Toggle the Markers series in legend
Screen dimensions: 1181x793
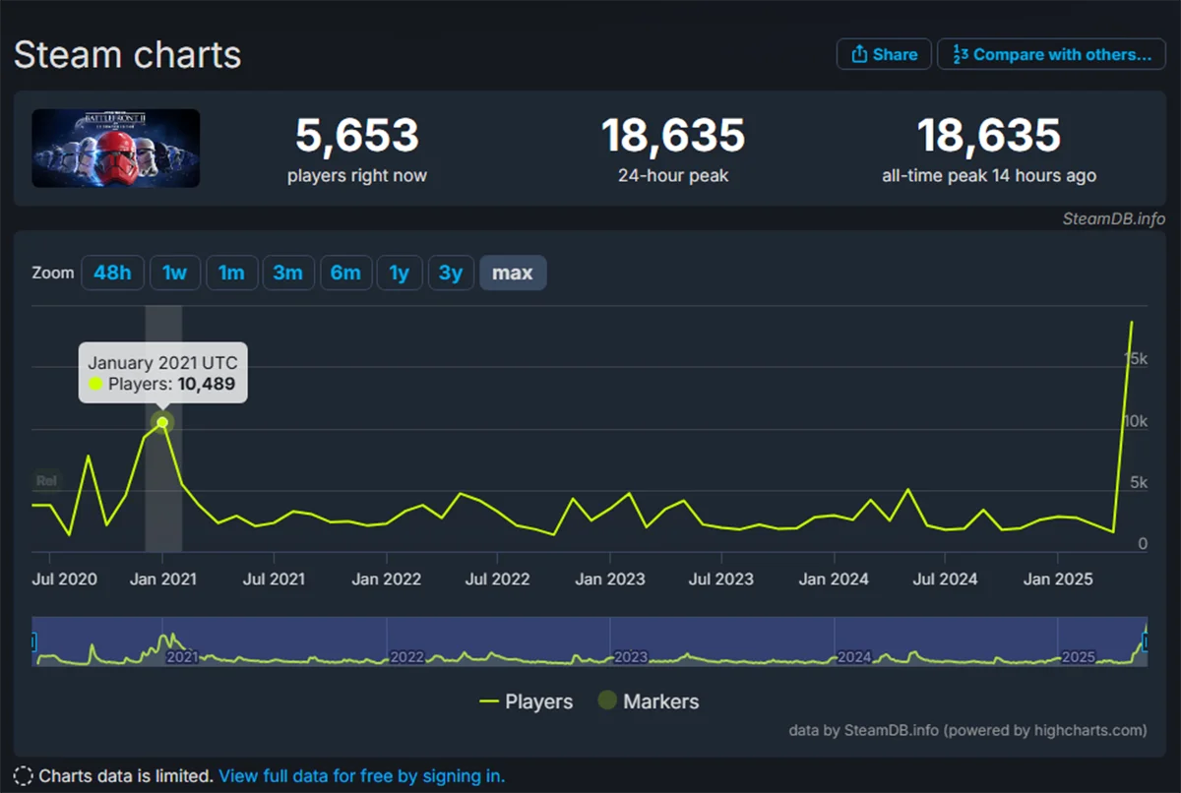[649, 701]
